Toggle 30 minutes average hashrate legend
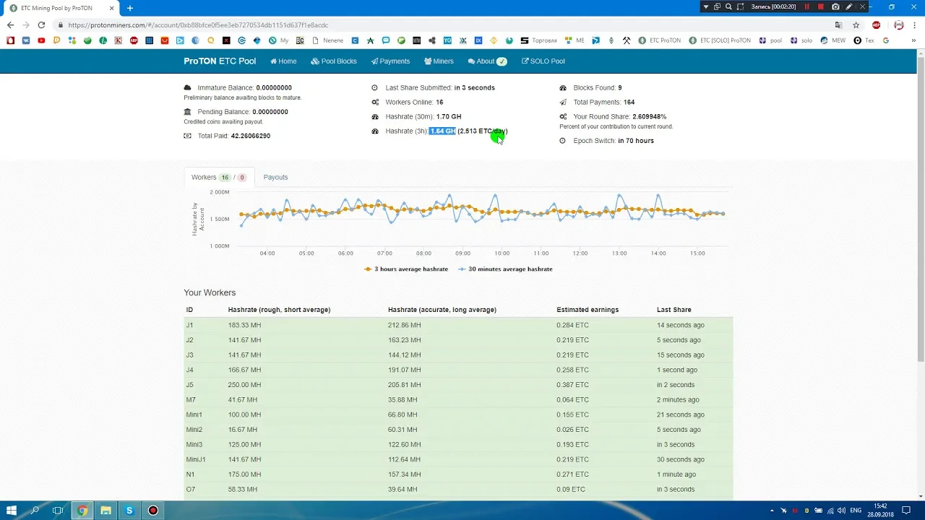 (505, 269)
